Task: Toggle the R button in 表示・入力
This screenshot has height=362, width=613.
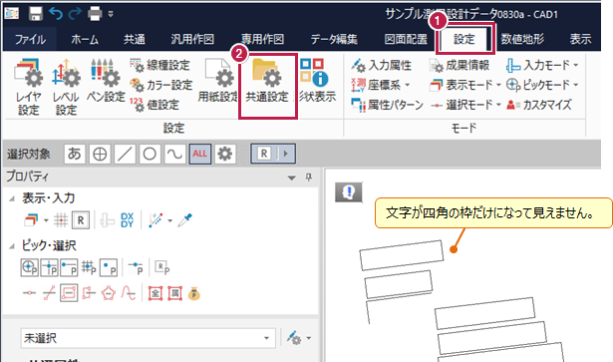Action: [x=81, y=220]
